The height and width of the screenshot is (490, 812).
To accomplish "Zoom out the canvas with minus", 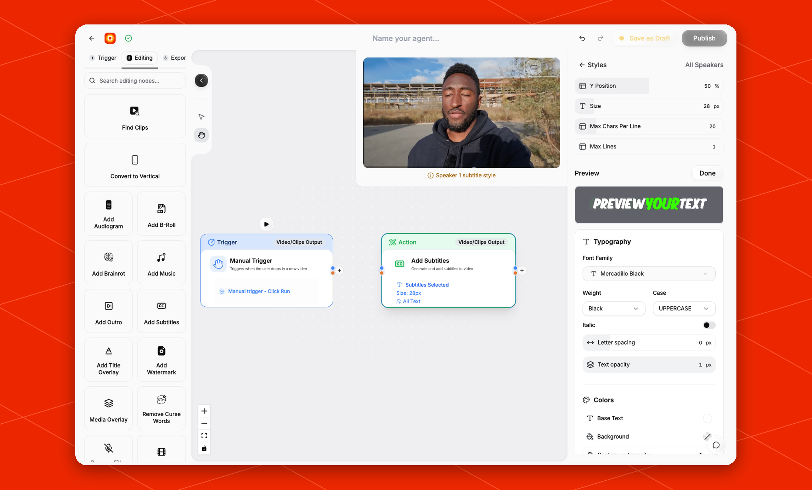I will [x=204, y=423].
